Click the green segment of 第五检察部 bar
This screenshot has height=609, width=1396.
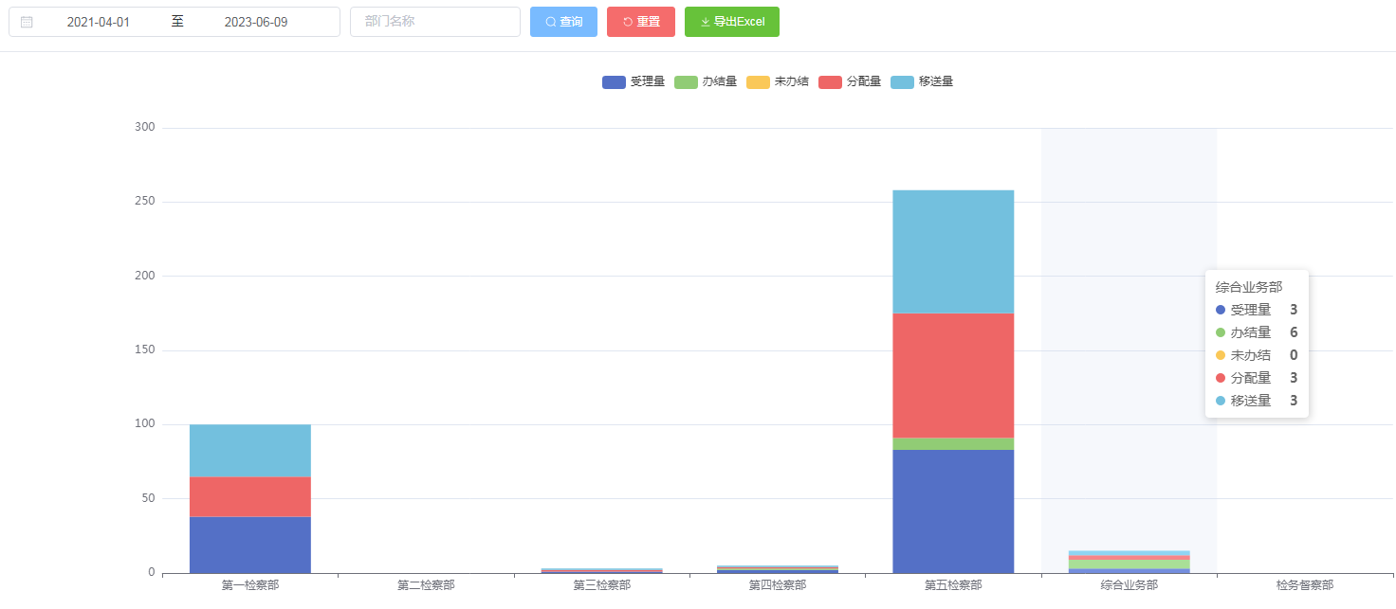point(953,444)
